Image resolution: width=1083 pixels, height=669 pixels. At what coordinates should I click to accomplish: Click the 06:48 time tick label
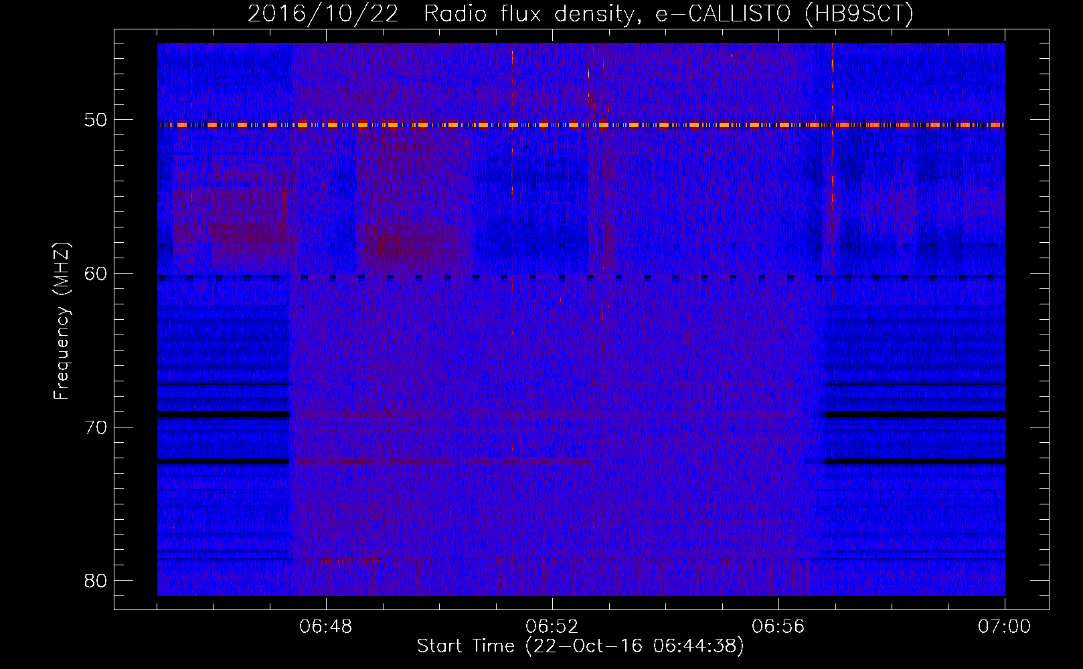coord(326,627)
